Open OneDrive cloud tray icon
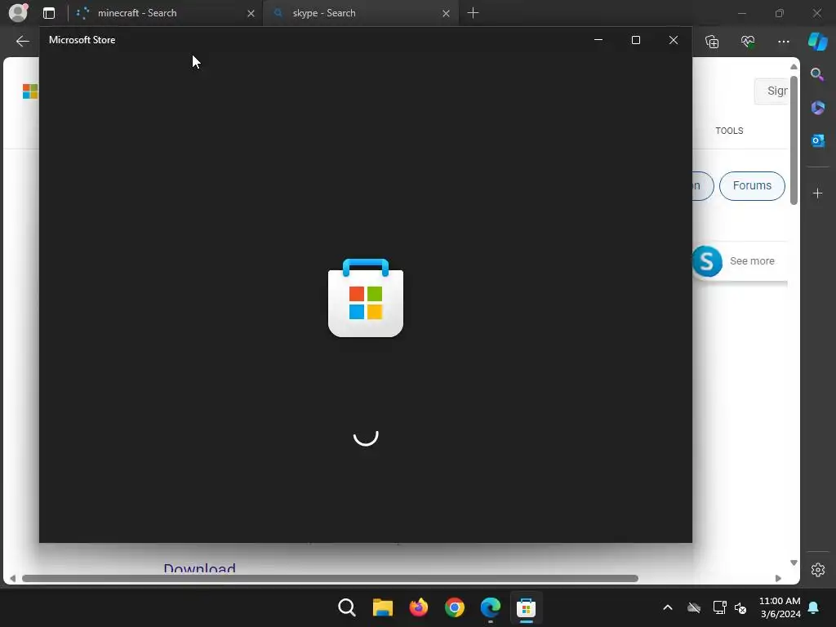Screen dimensions: 836x627 [694, 607]
